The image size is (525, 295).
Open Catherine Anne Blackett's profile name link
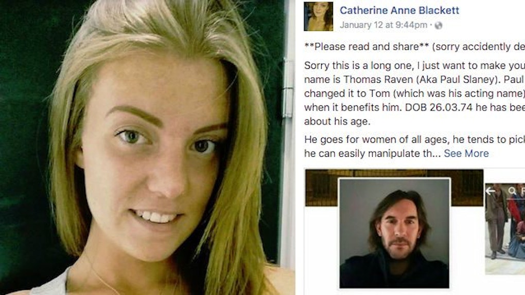399,10
